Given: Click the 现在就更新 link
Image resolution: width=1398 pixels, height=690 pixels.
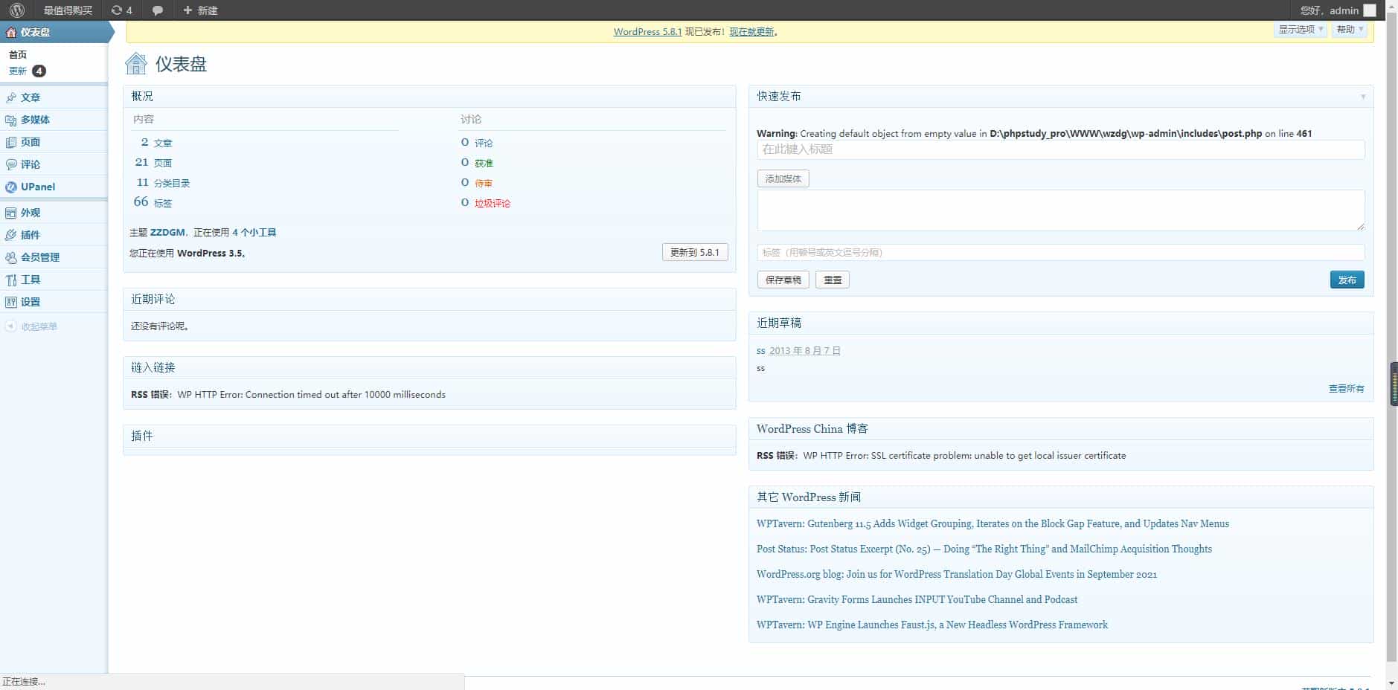Looking at the screenshot, I should click(751, 32).
